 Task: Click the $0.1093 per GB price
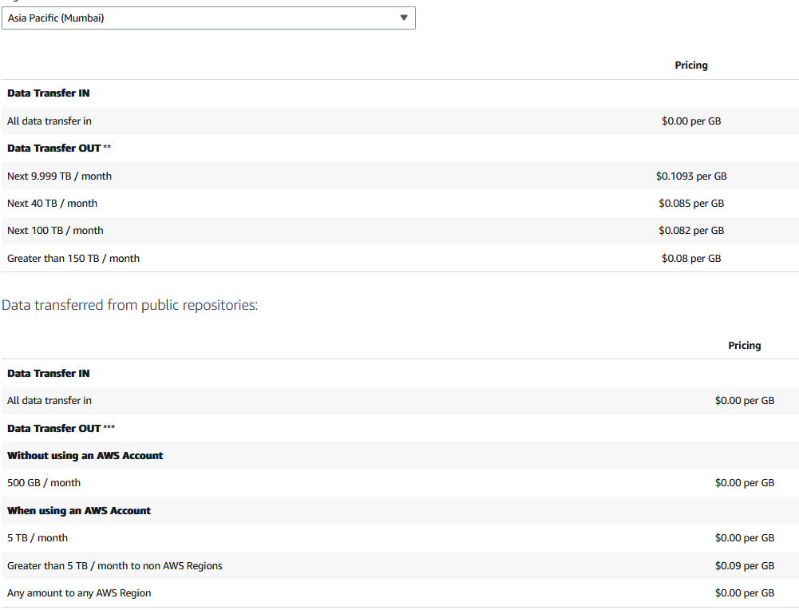[691, 176]
